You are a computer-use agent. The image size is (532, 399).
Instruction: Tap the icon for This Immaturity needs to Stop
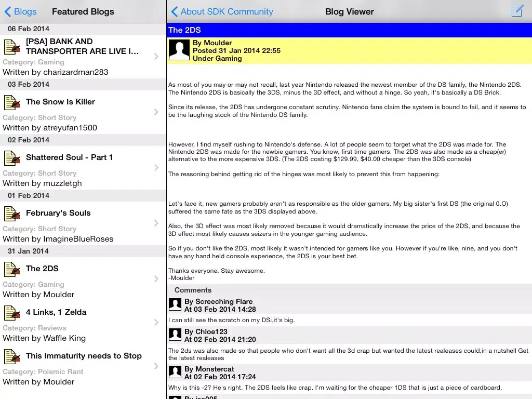click(12, 356)
